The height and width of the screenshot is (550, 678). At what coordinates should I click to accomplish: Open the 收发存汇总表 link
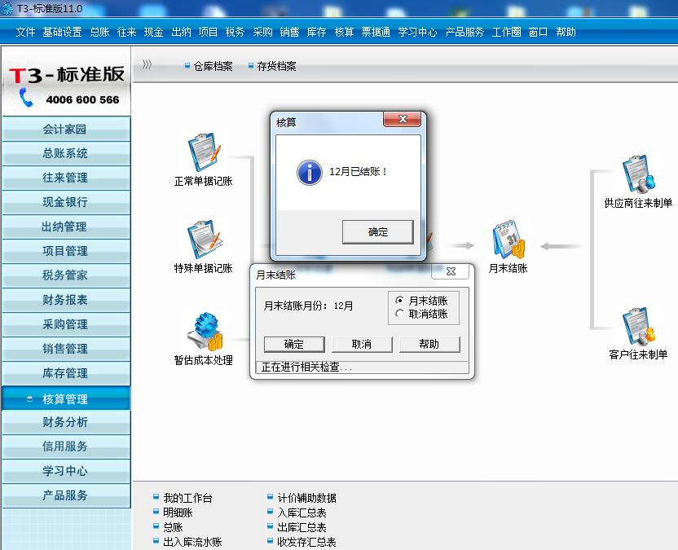306,542
